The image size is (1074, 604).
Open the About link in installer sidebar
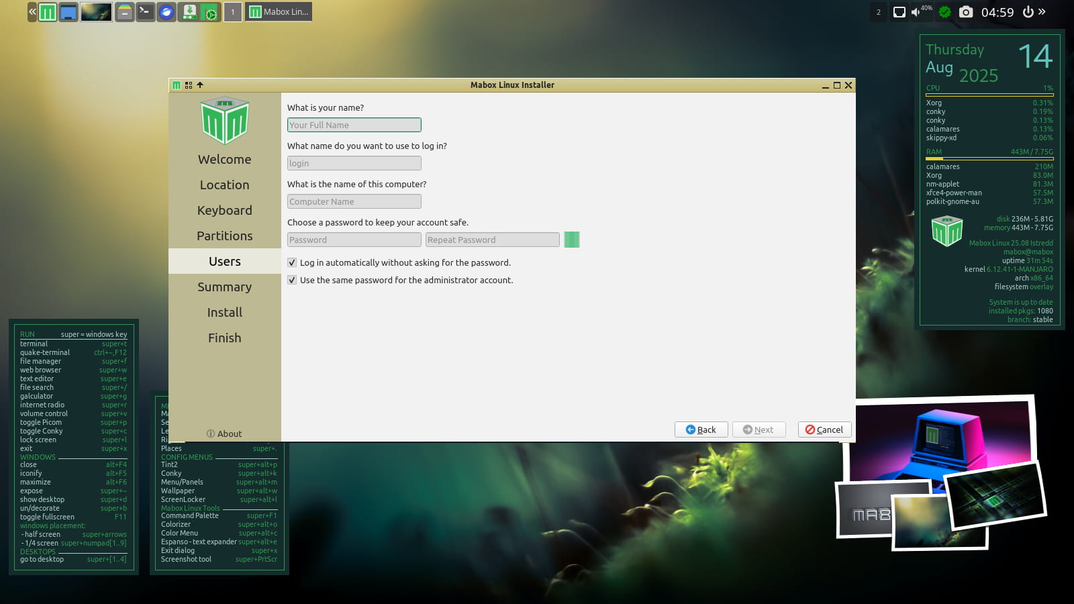[224, 434]
